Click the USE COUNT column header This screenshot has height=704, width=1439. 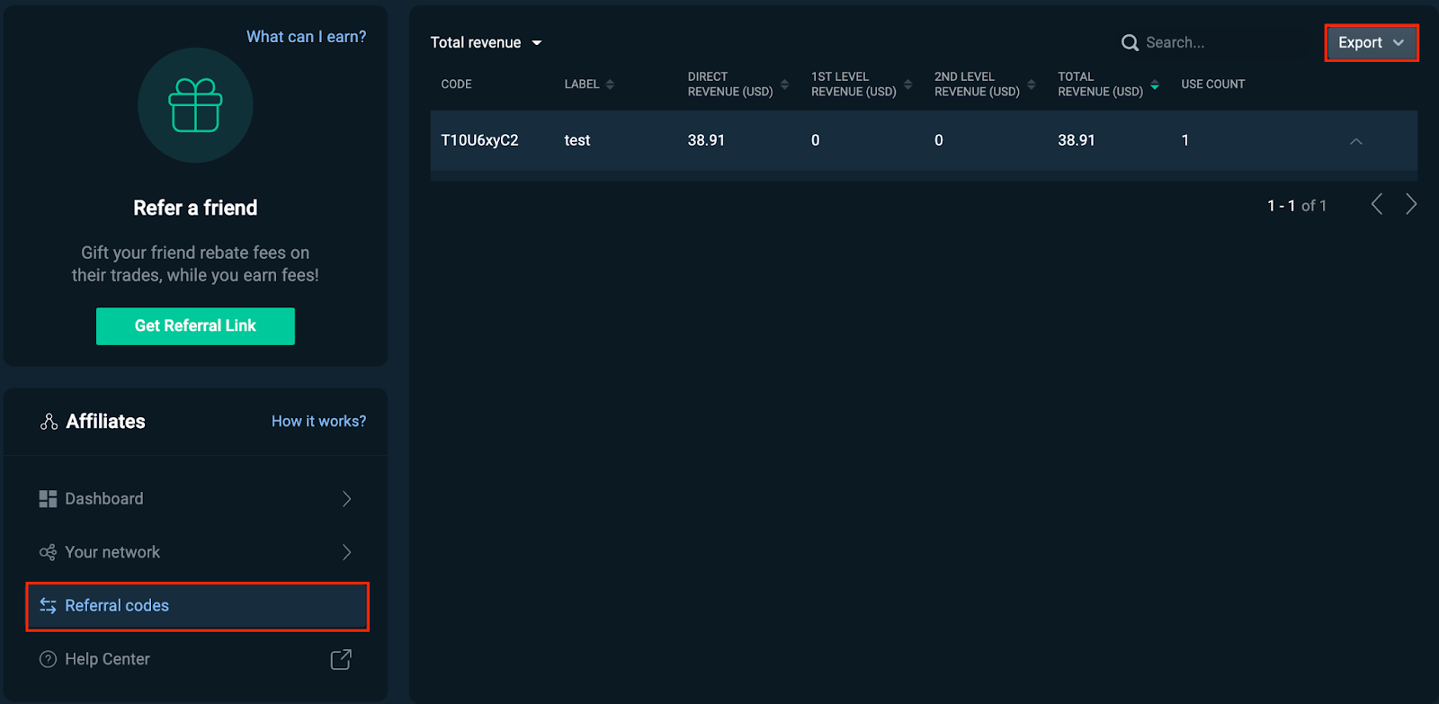tap(1212, 85)
